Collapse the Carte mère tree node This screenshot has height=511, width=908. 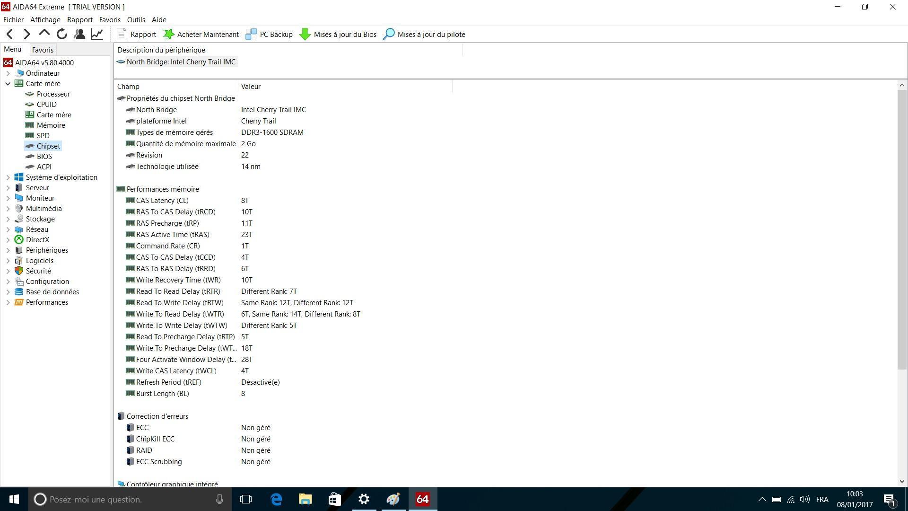pos(8,84)
